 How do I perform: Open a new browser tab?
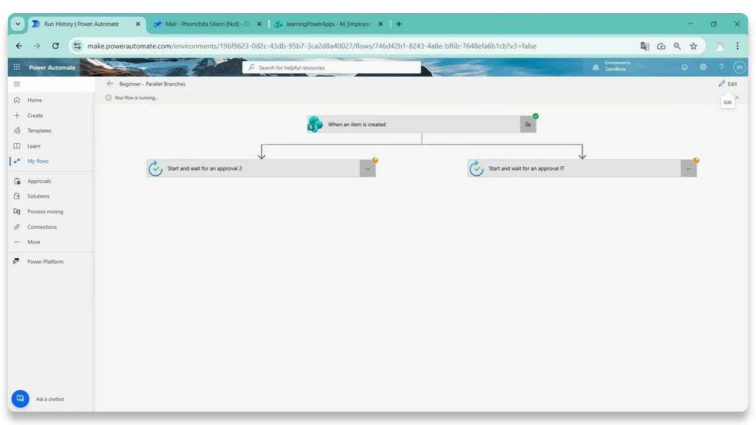coord(399,24)
